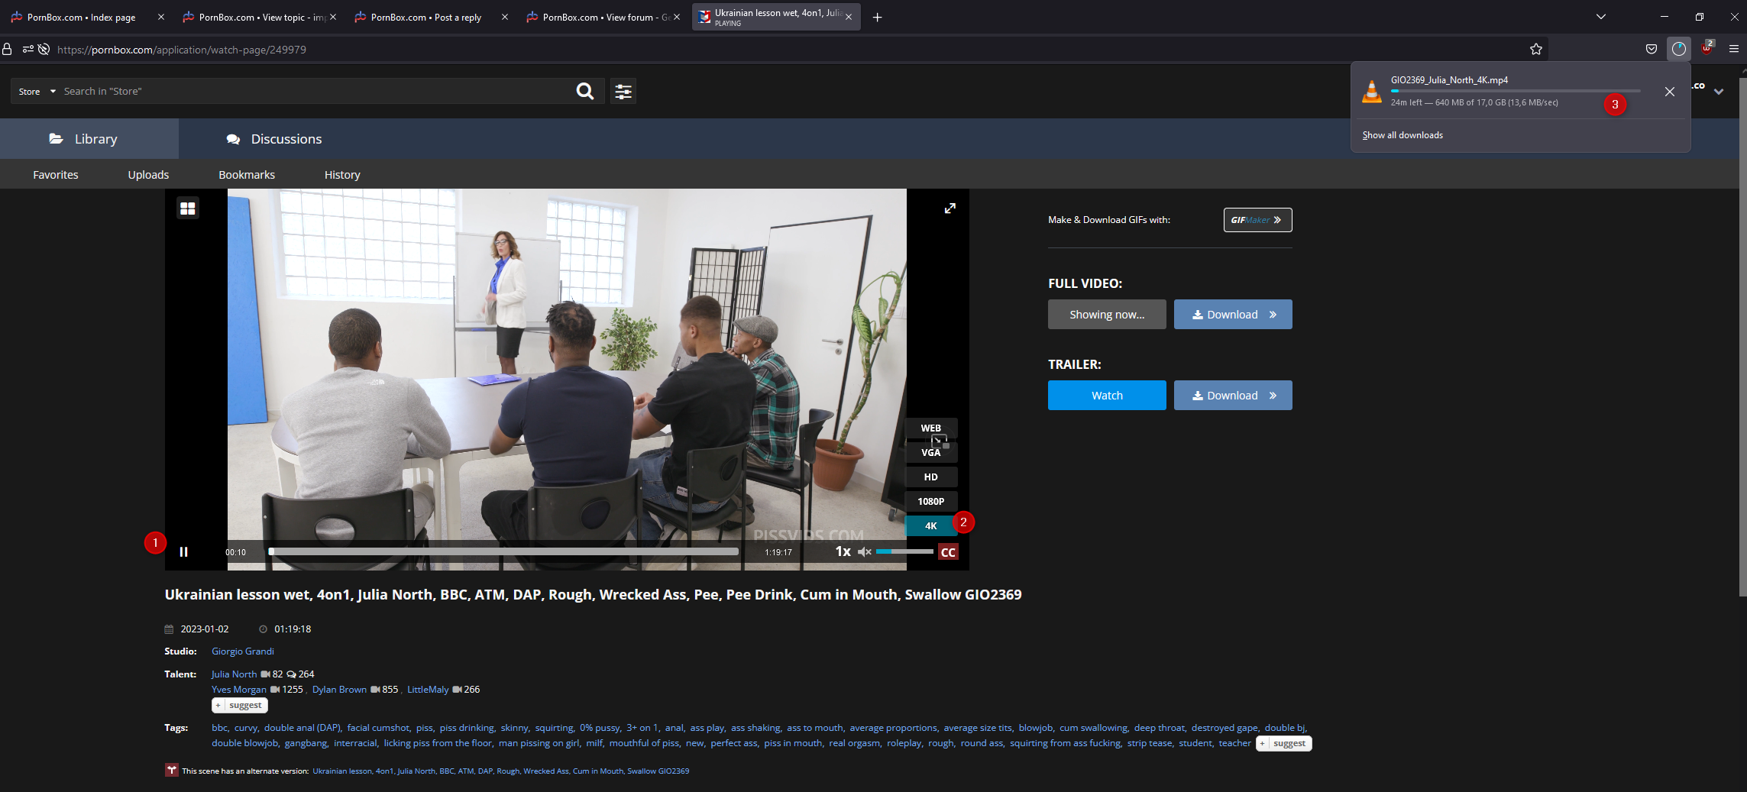Open the Firefox downloads toolbar icon

(1678, 50)
